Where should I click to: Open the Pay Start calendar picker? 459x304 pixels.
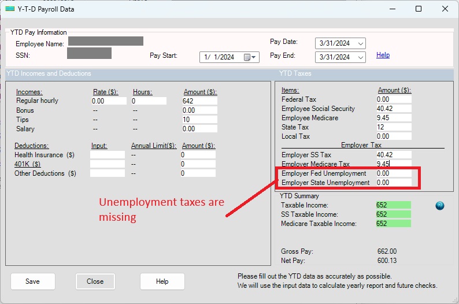250,57
